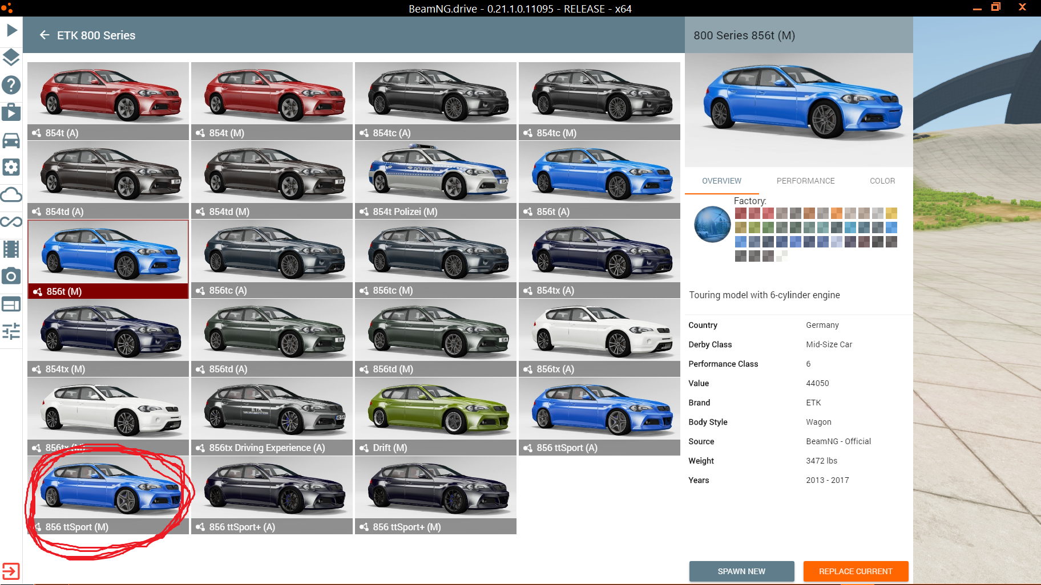Click the config icon beside 854t Polizei (M)
This screenshot has height=585, width=1041.
[x=364, y=212]
